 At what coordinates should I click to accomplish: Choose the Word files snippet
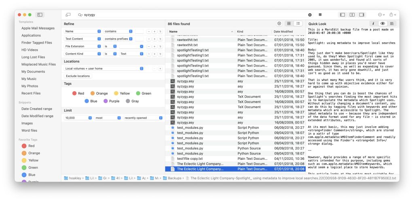[29, 130]
